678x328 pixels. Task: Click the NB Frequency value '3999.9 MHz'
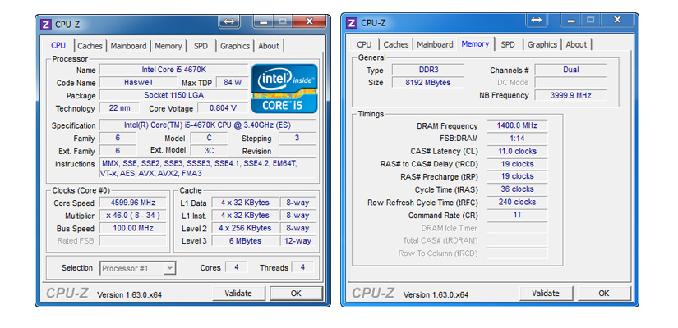(571, 95)
